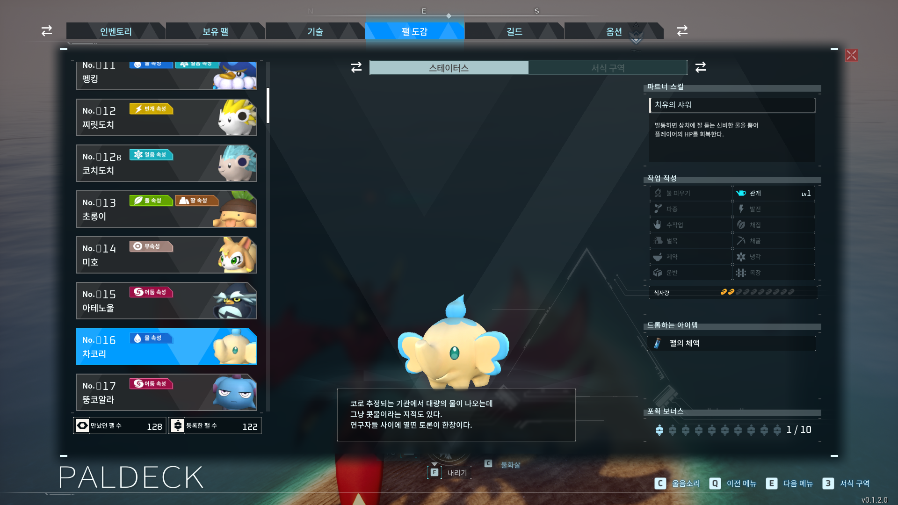Viewport: 898px width, 505px height.
Task: Switch to the 옵션 tab
Action: click(614, 31)
